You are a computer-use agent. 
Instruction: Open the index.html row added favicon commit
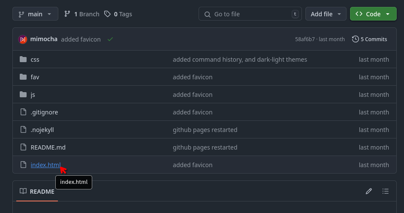point(193,165)
